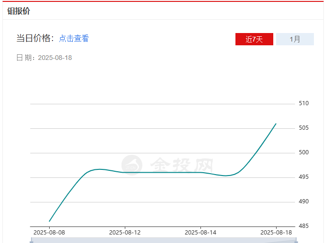
Task: Click the 当日价格 label
Action: pyautogui.click(x=35, y=38)
